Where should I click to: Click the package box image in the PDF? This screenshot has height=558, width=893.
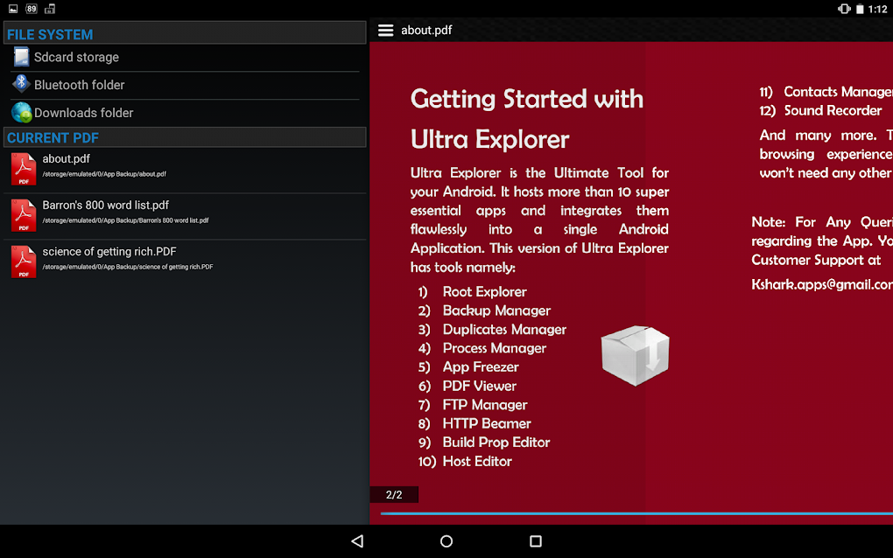click(x=635, y=355)
